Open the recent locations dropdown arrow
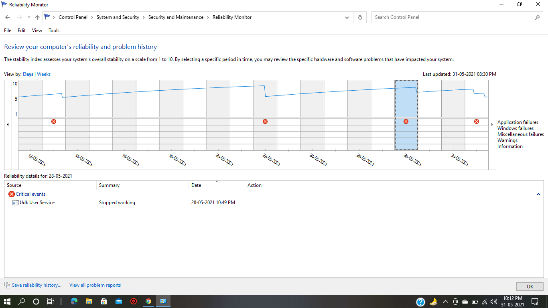 tap(29, 17)
